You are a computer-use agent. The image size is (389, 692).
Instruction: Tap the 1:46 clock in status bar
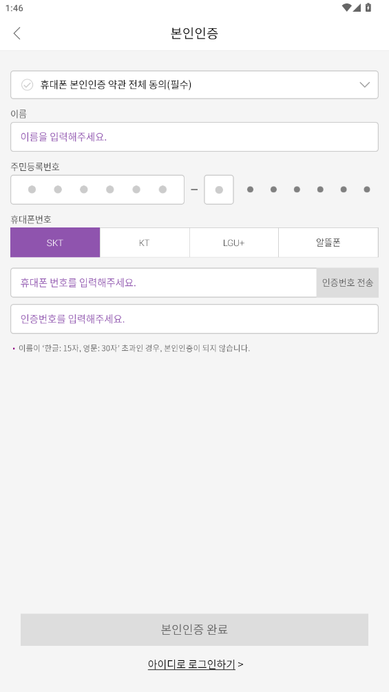point(14,8)
